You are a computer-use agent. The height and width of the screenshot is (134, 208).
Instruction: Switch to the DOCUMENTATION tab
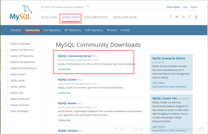(96, 17)
